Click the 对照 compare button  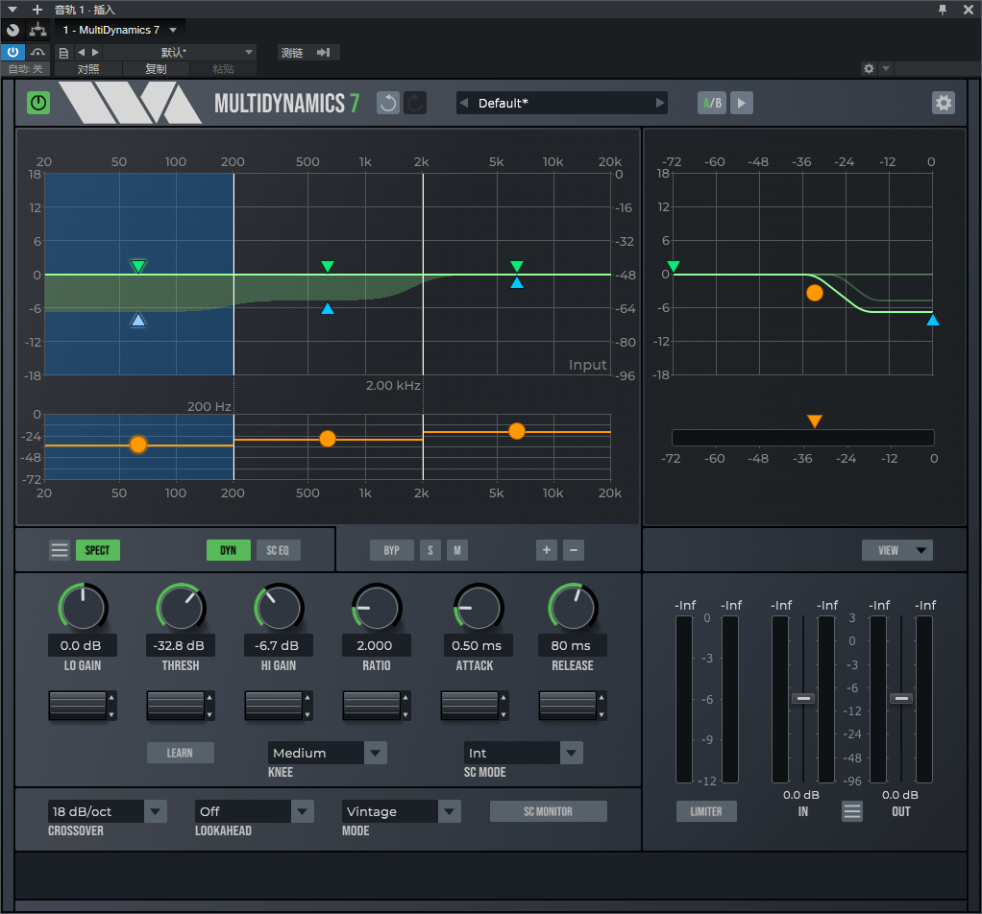(88, 69)
